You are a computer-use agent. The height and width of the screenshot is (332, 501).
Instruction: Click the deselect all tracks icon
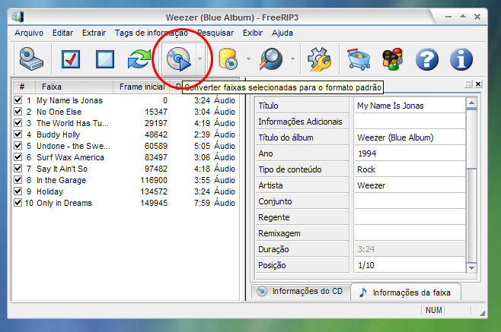tap(105, 59)
